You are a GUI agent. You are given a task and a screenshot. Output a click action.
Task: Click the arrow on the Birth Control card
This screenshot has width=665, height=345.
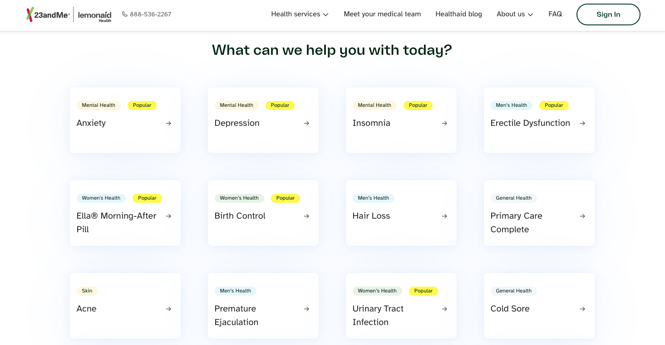point(306,216)
